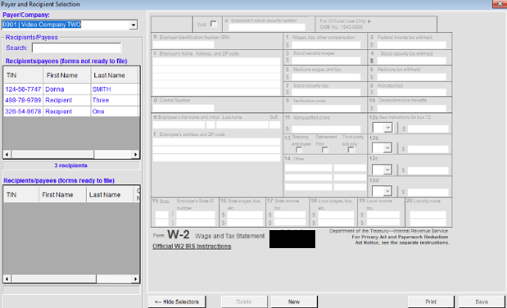The height and width of the screenshot is (308, 507).
Task: Tick the Statutory employee checkbox
Action: pos(299,150)
